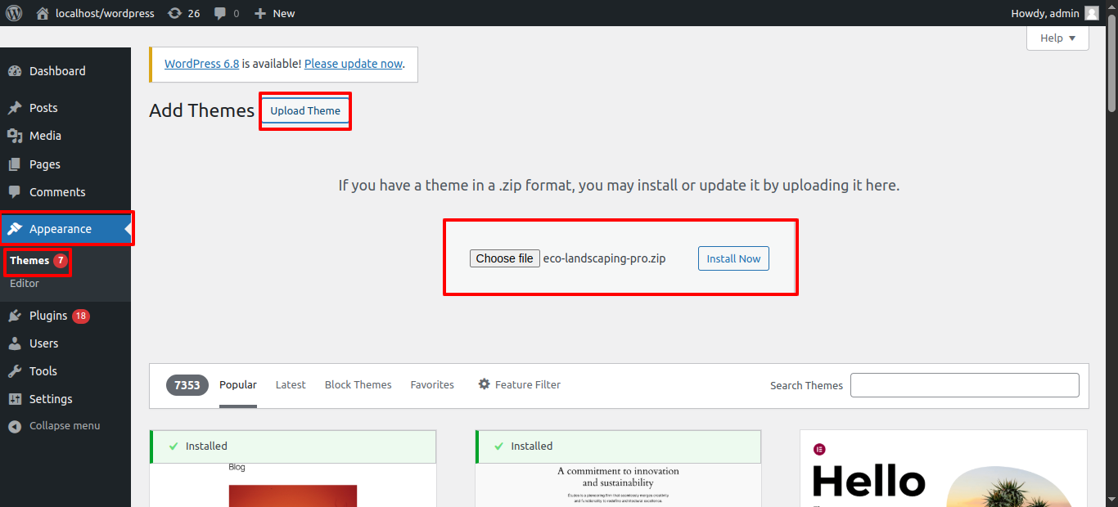Image resolution: width=1118 pixels, height=507 pixels.
Task: Select Editor submenu under Appearance
Action: click(25, 284)
